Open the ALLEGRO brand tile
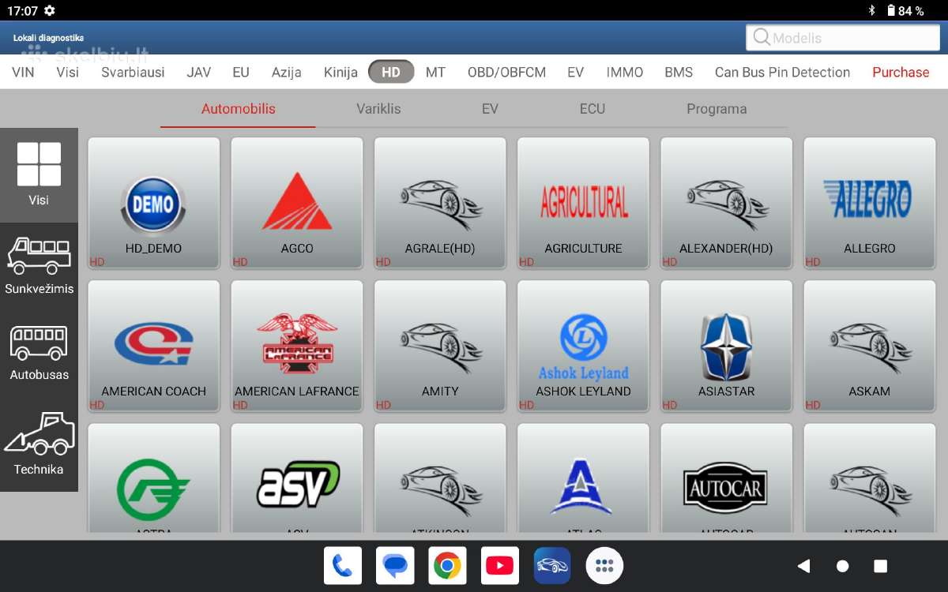The width and height of the screenshot is (948, 592). [869, 203]
